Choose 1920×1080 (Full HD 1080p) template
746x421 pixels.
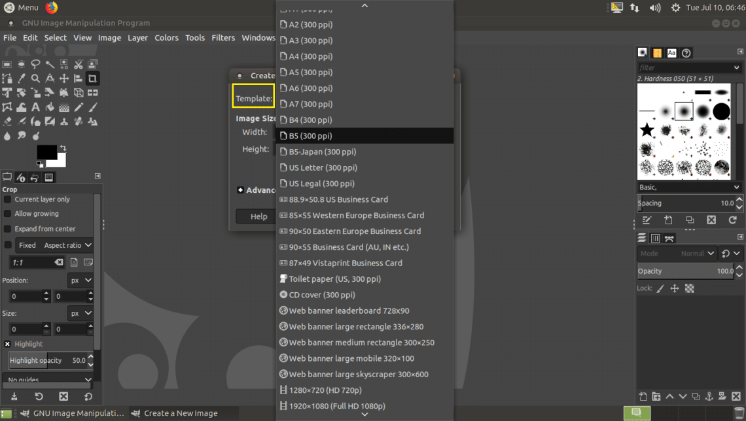point(365,406)
